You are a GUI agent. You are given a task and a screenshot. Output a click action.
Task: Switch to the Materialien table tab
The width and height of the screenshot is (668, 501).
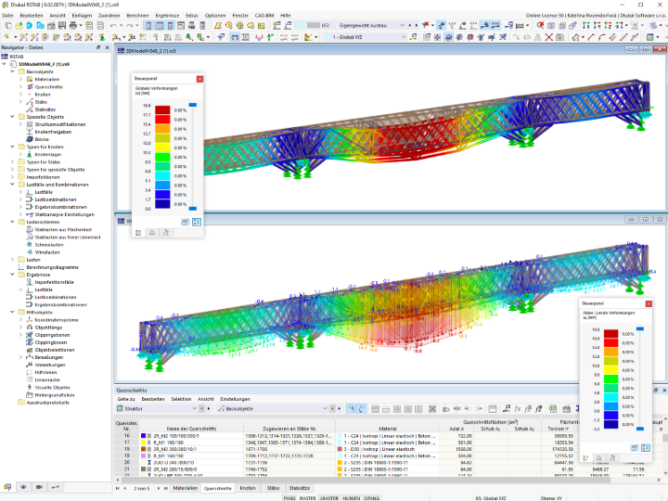[186, 488]
